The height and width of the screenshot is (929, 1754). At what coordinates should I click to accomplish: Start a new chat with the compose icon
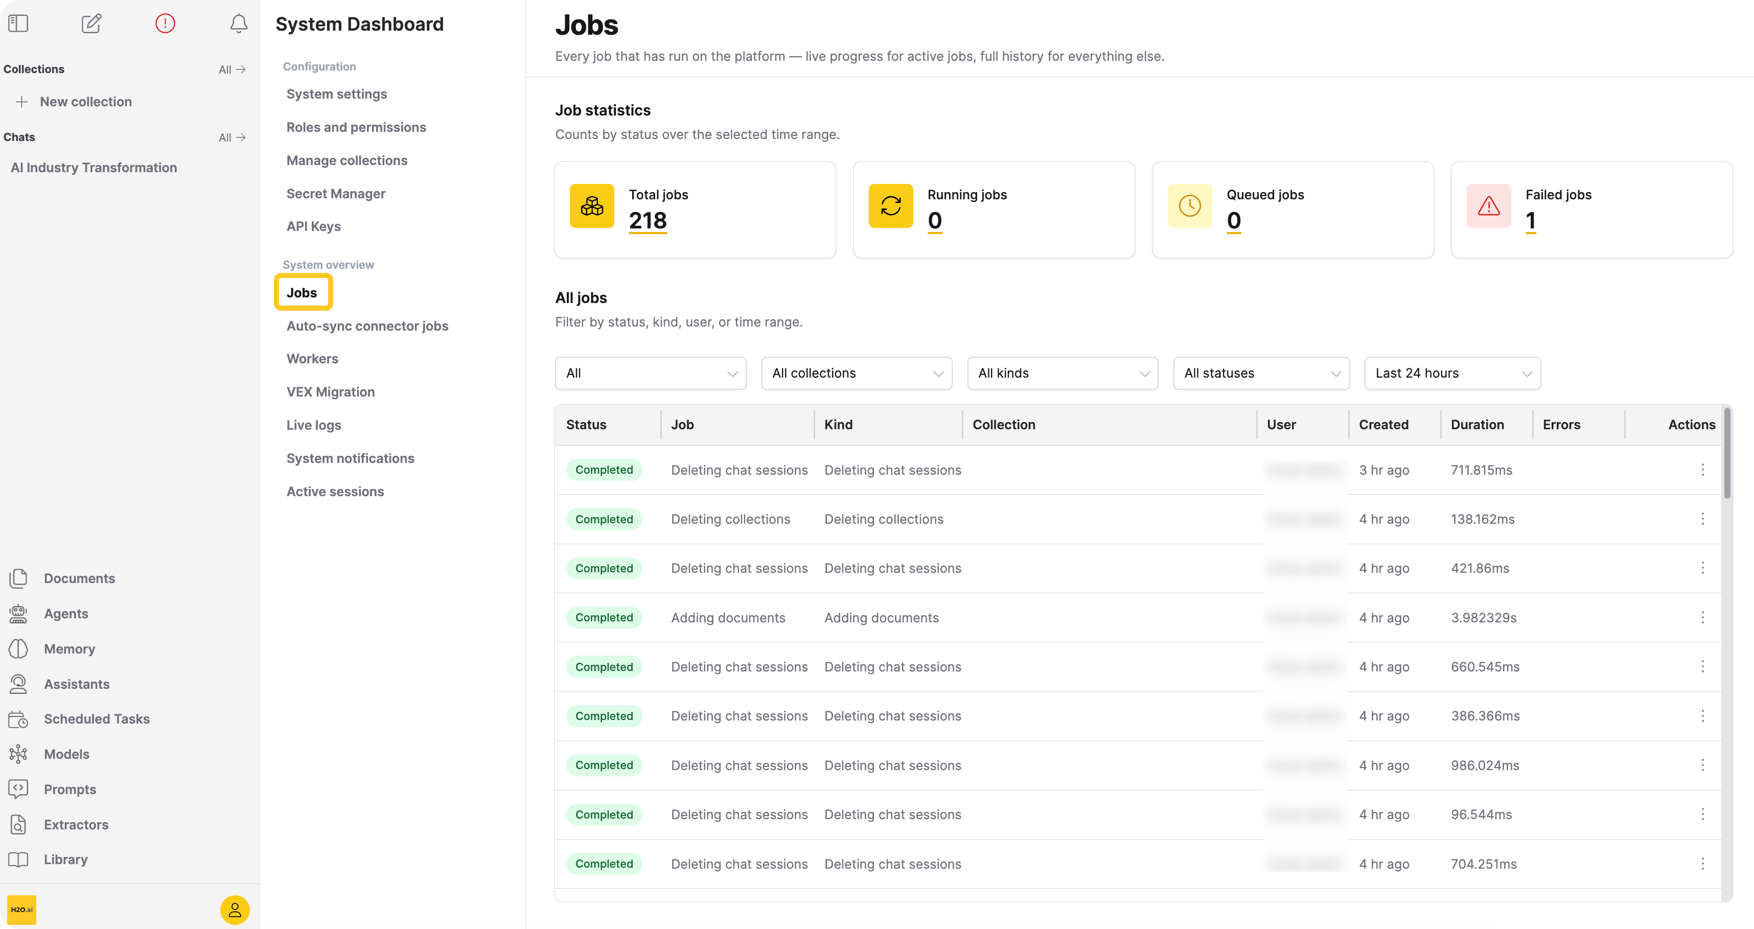coord(91,24)
